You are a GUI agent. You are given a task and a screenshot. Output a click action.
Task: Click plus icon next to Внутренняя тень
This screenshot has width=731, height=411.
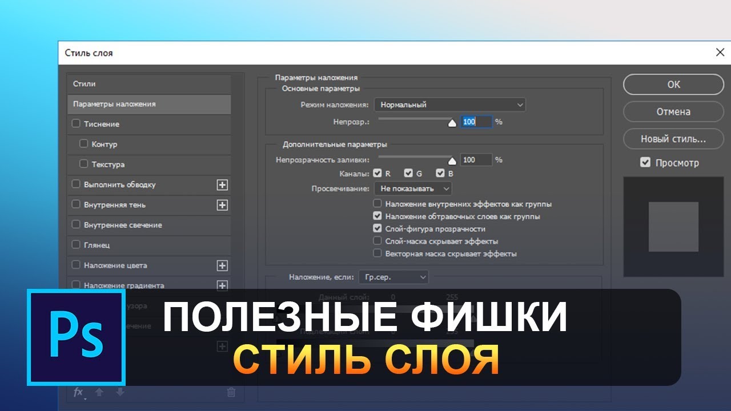tap(222, 205)
